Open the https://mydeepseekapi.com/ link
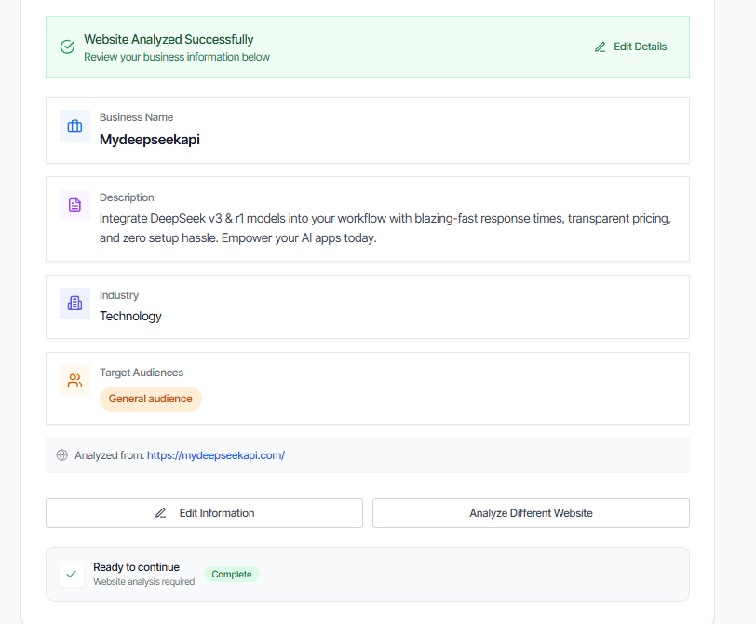Viewport: 756px width, 624px height. (215, 455)
